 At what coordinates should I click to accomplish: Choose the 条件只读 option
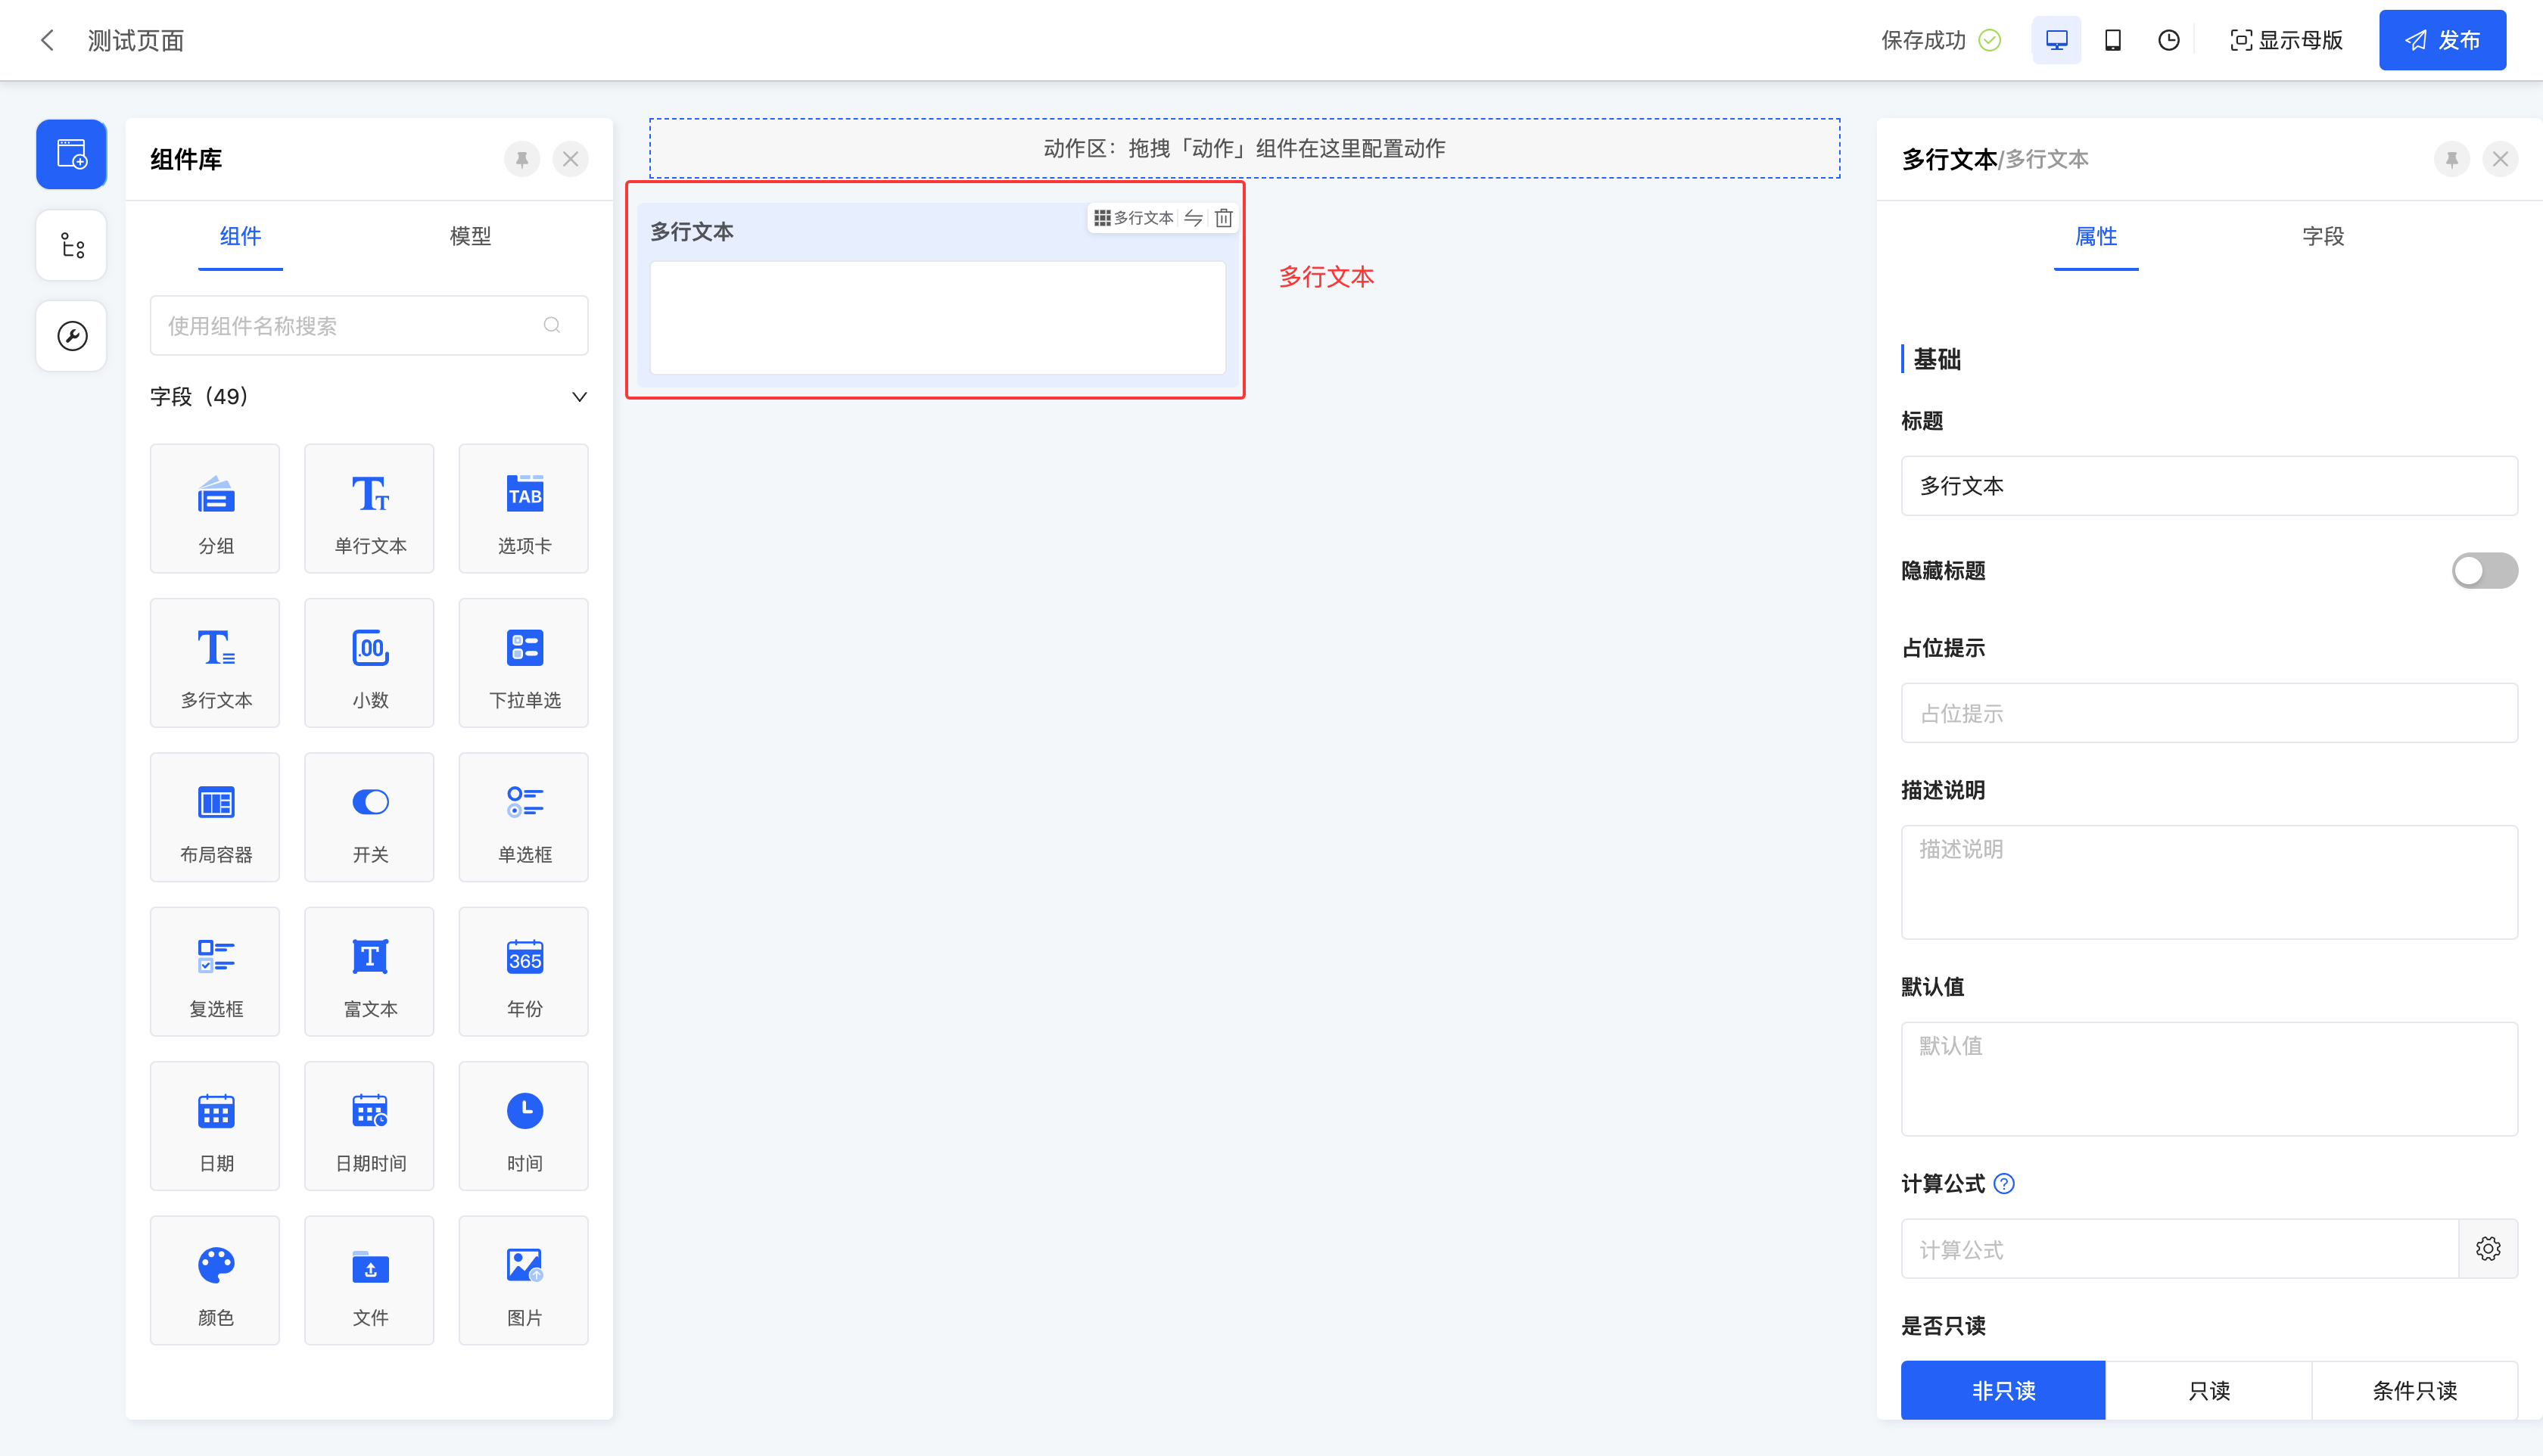tap(2414, 1390)
